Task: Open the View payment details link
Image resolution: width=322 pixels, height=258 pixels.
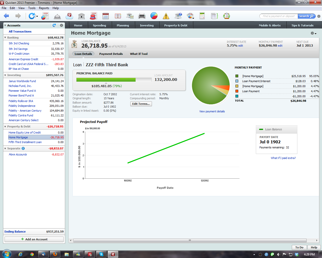Action: coord(212,111)
